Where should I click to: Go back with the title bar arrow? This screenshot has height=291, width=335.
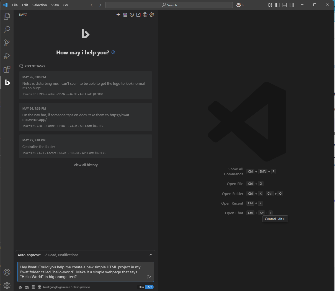(x=92, y=5)
